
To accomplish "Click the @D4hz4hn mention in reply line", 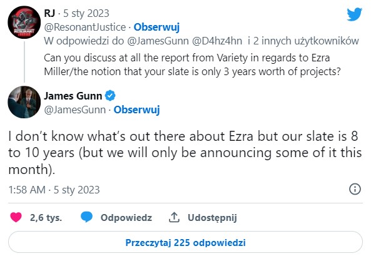I will (217, 41).
